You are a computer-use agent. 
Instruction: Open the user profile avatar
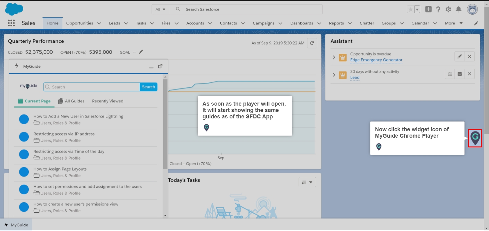pyautogui.click(x=472, y=9)
